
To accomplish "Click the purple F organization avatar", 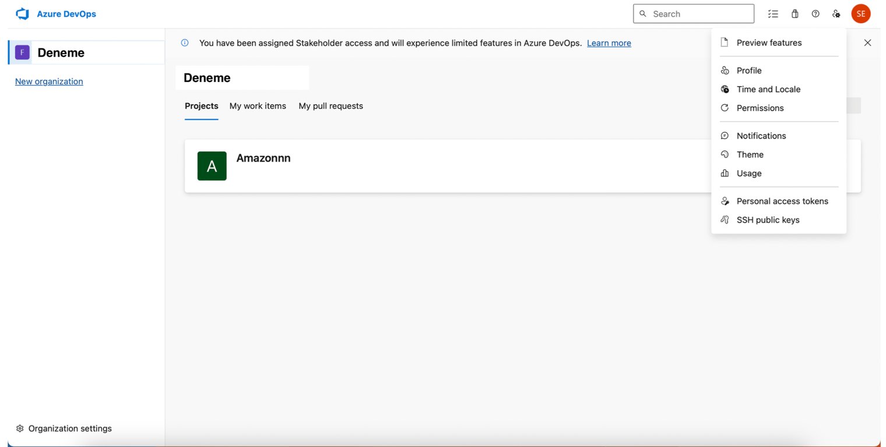I will tap(22, 52).
